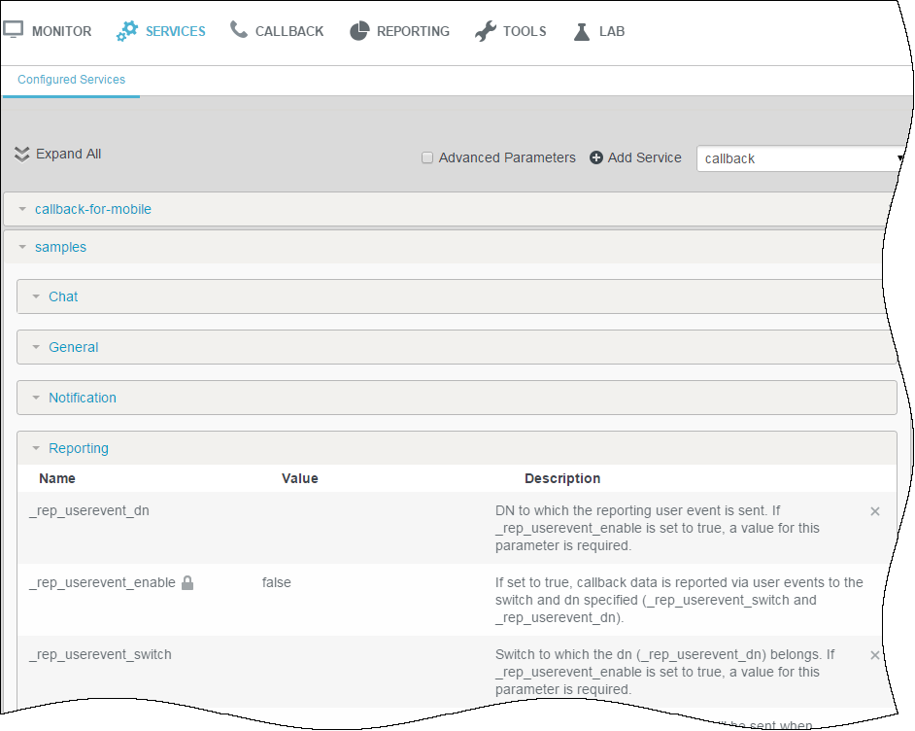Remove the _rep_userevent_dn parameter
This screenshot has width=915, height=731.
point(874,511)
